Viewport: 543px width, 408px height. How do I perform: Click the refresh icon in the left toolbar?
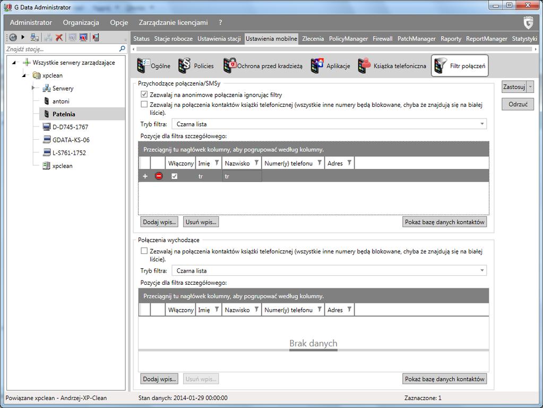pyautogui.click(x=13, y=37)
